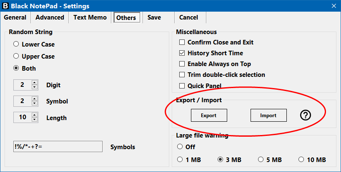Open the General tab
This screenshot has height=172, width=341.
[15, 17]
